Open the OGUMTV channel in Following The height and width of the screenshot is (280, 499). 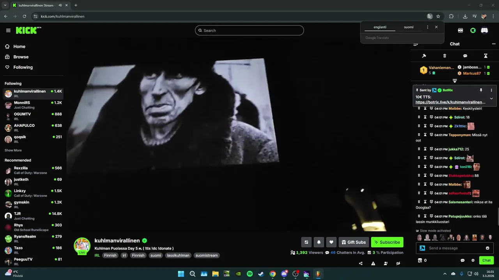pyautogui.click(x=33, y=116)
